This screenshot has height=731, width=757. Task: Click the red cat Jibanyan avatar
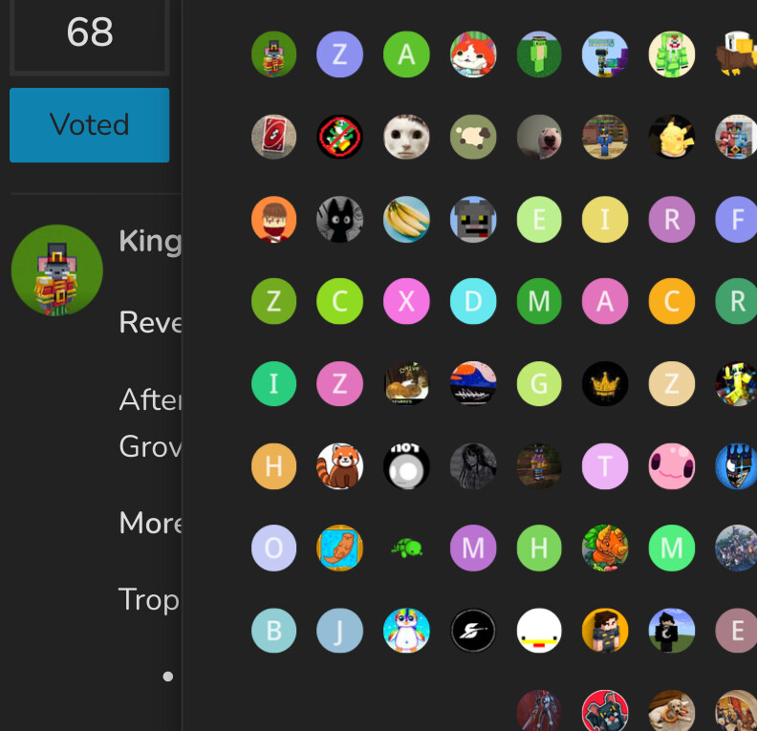[x=472, y=54]
